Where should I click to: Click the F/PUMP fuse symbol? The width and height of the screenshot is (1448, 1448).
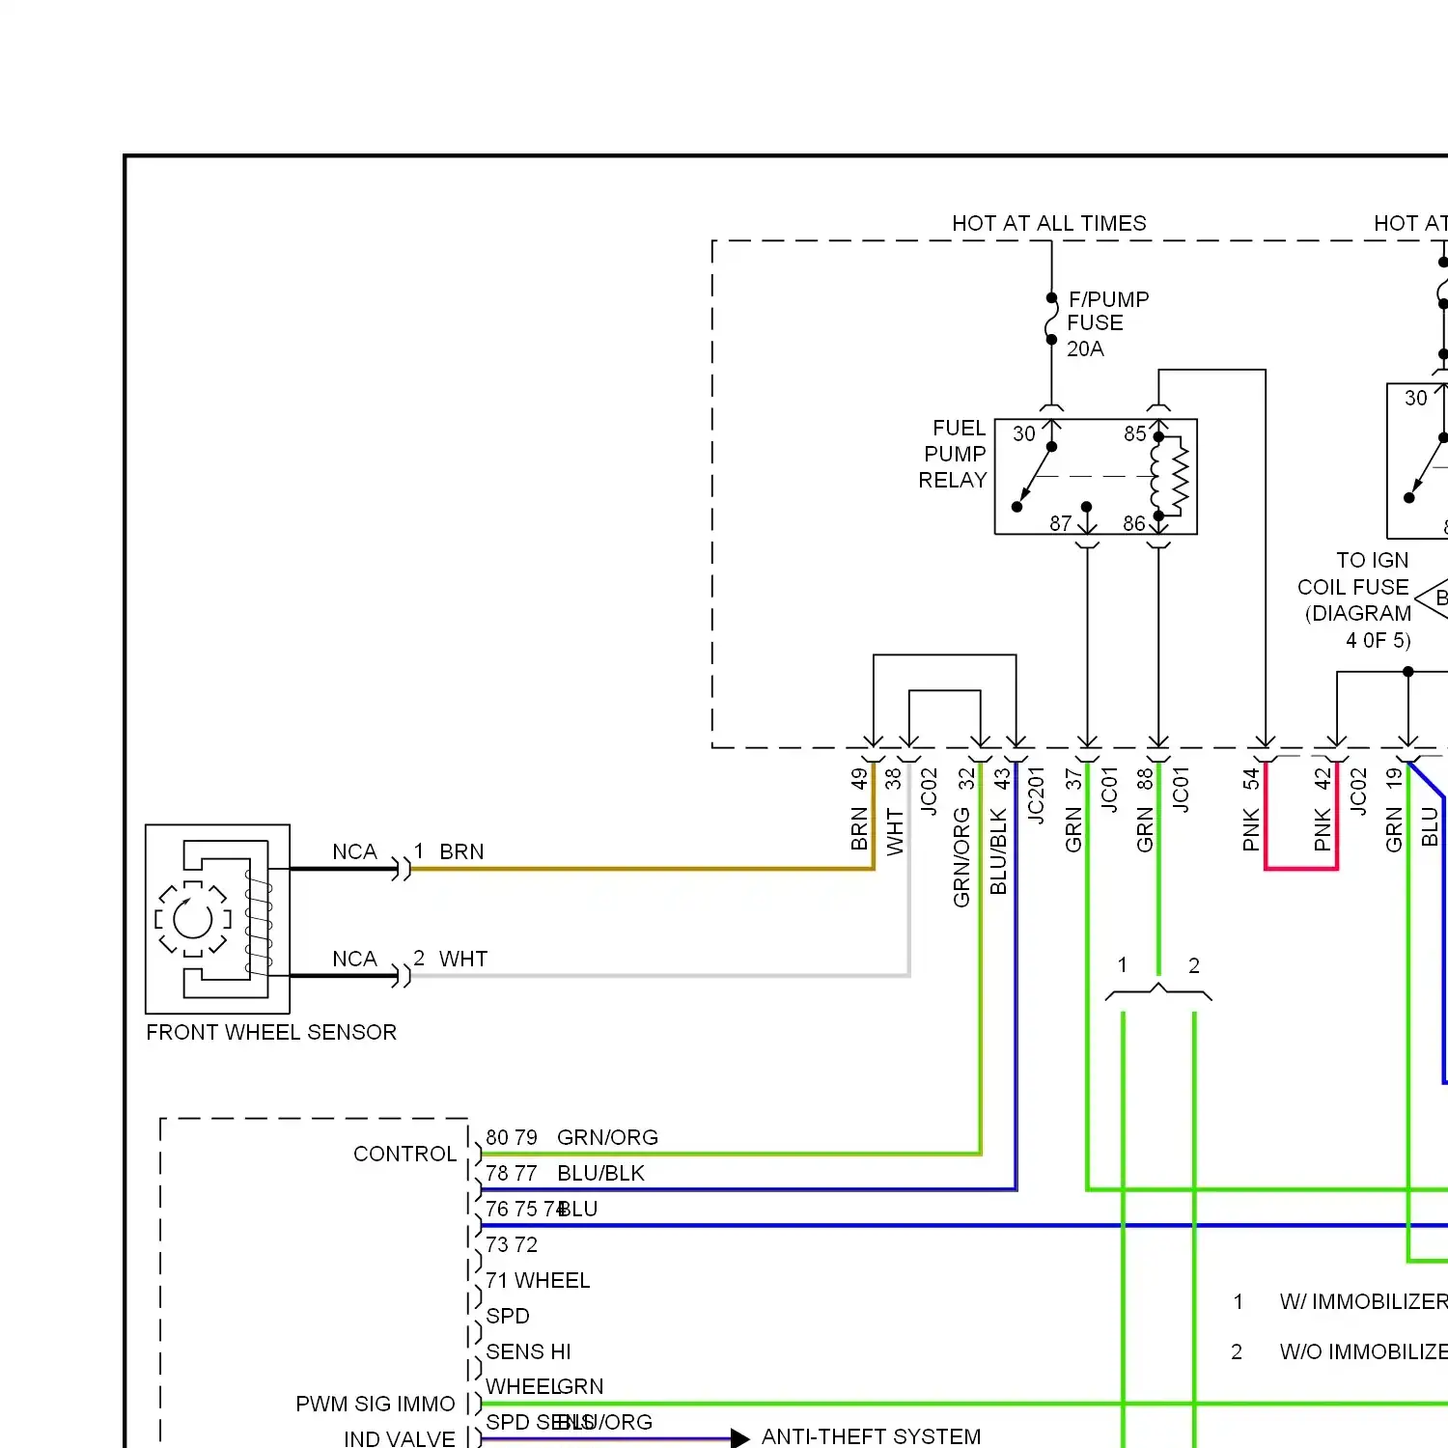click(1051, 319)
